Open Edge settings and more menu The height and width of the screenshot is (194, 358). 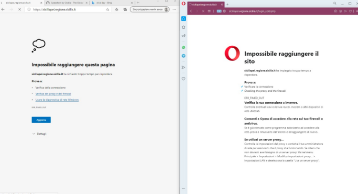(174, 10)
